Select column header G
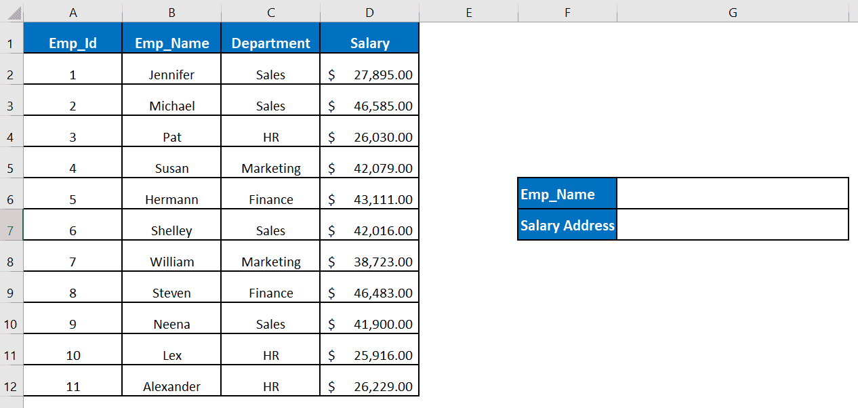 coord(733,12)
